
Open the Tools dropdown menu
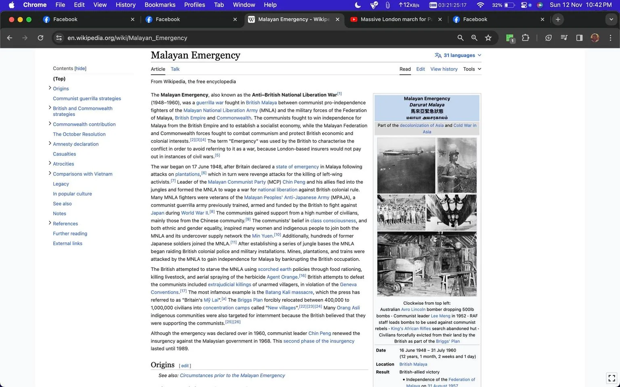(472, 69)
